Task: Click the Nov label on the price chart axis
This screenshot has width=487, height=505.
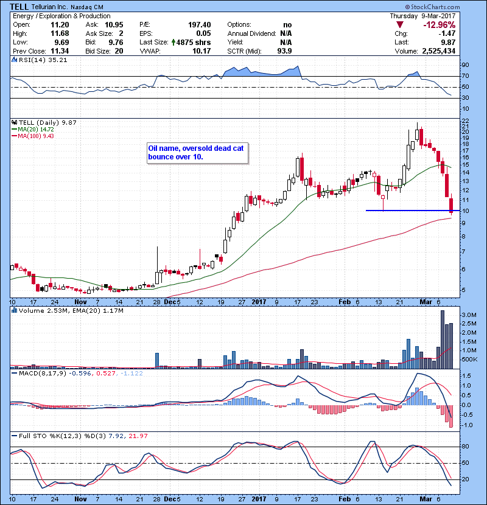Action: (x=80, y=302)
